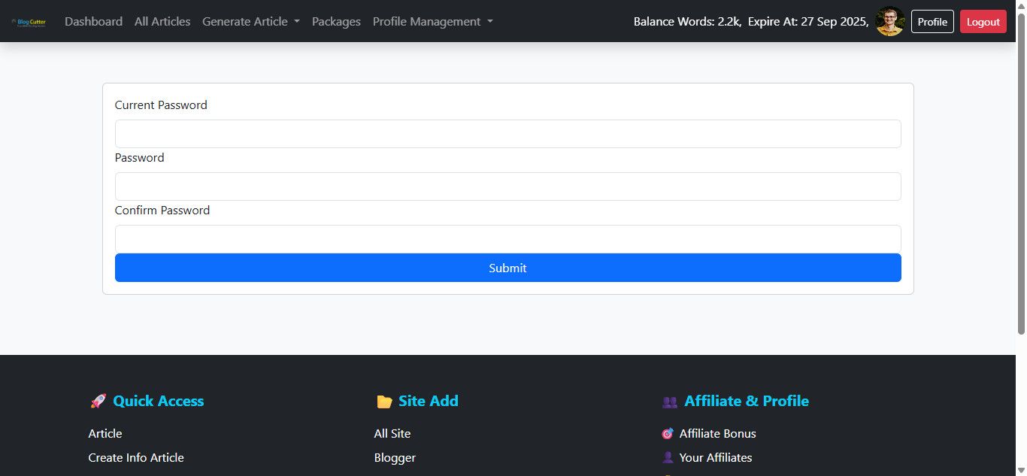Click the rocket icon beside Quick Access
Image resolution: width=1027 pixels, height=476 pixels.
pyautogui.click(x=98, y=402)
